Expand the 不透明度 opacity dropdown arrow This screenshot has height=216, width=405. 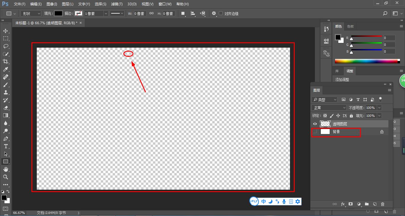379,108
